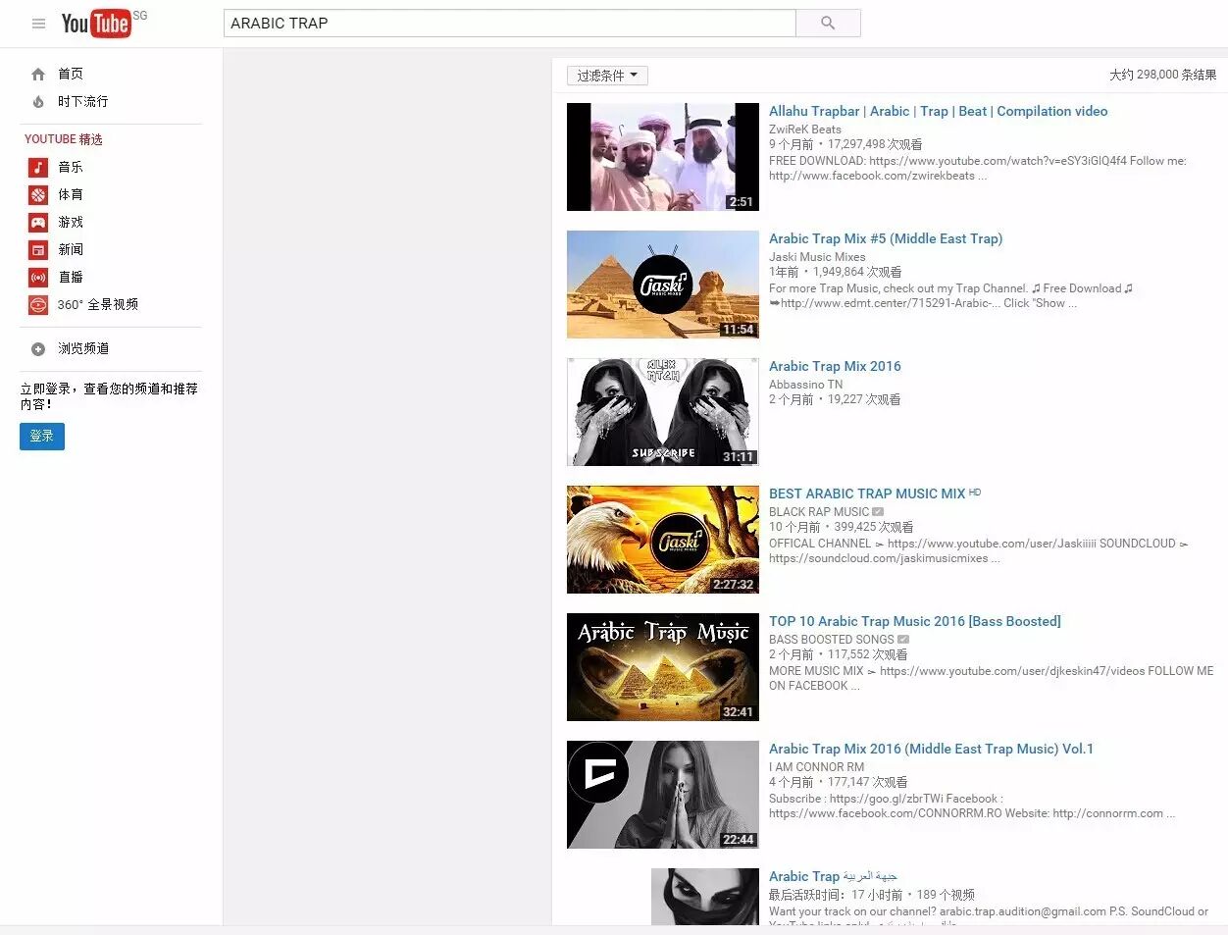Click the plus icon for browse channels
1228x935 pixels.
(x=38, y=349)
